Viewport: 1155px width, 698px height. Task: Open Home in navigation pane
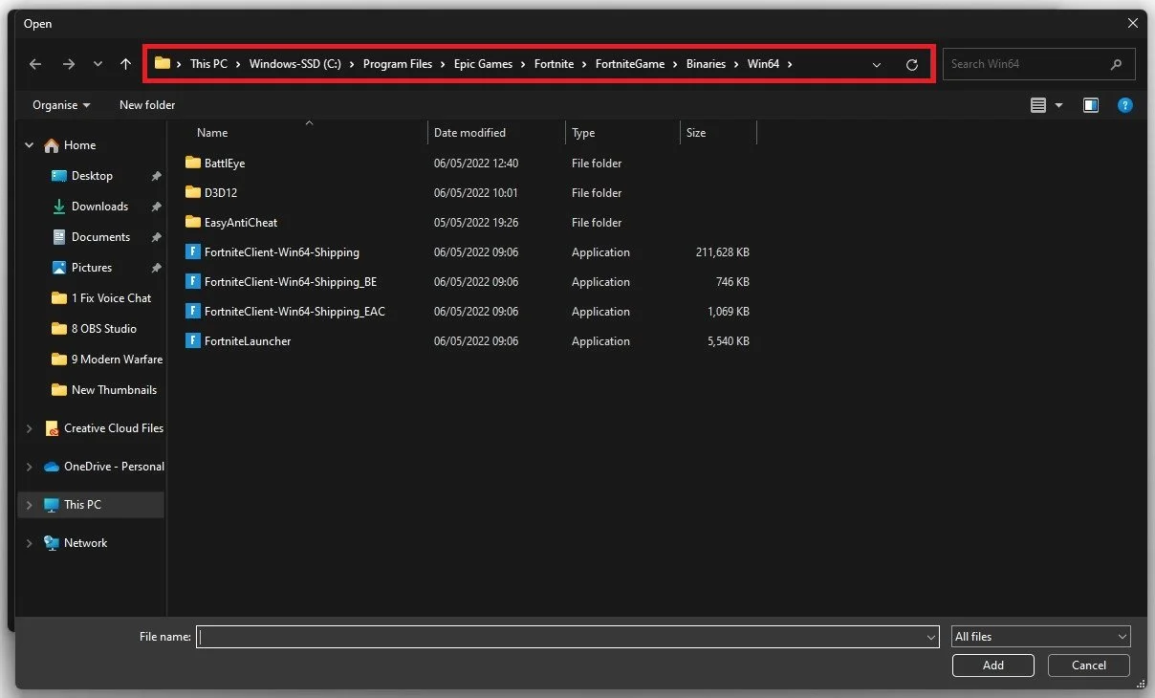tap(79, 145)
